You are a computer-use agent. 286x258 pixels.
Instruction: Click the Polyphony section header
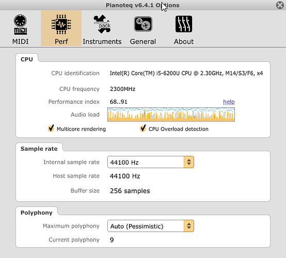37,213
